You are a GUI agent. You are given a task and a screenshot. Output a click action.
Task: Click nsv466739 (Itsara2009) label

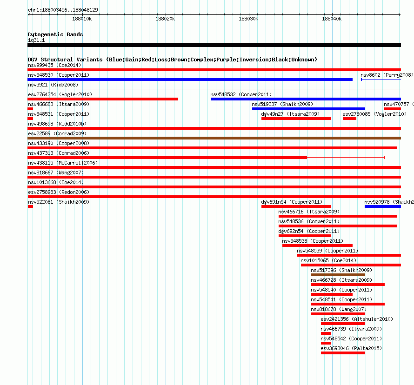[x=351, y=329]
